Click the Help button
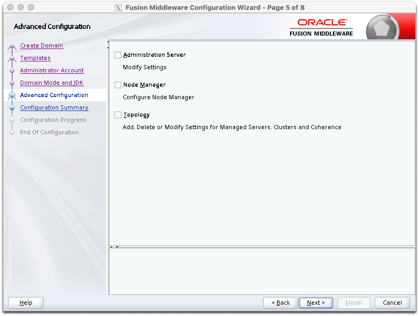 click(x=26, y=303)
